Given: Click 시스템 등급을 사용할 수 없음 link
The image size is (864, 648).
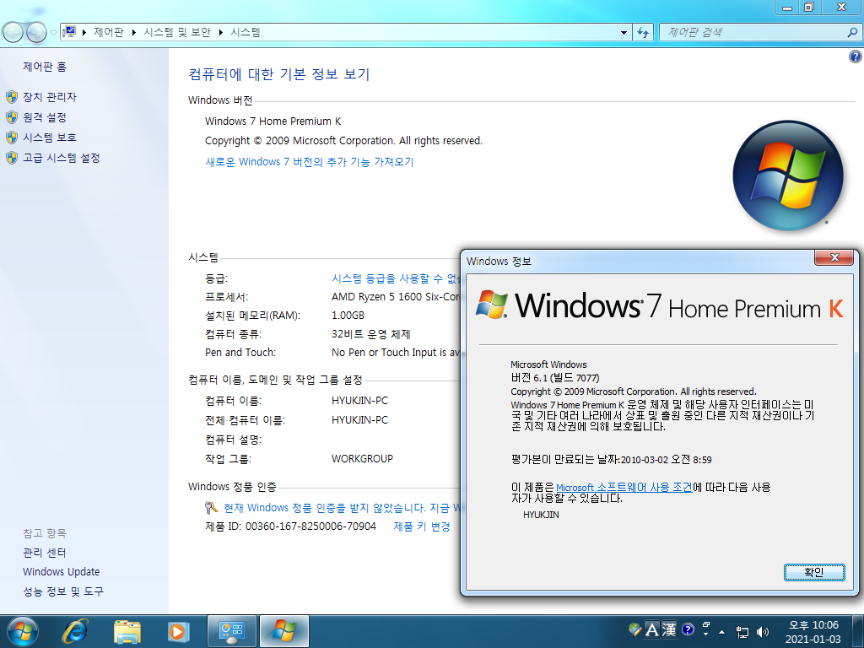Looking at the screenshot, I should [396, 278].
